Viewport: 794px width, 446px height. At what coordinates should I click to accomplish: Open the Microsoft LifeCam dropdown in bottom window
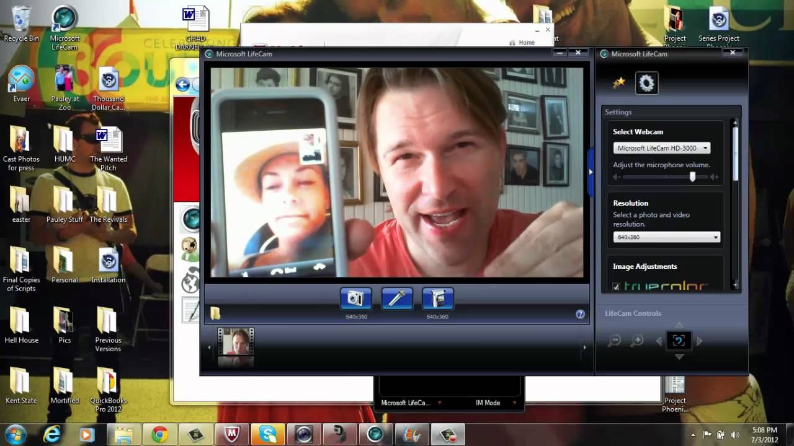click(411, 403)
